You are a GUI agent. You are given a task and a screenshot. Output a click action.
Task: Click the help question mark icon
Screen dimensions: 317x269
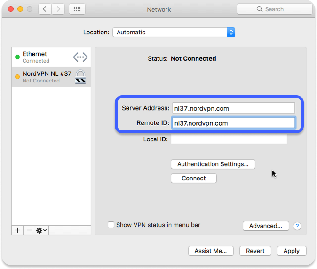coord(297,226)
